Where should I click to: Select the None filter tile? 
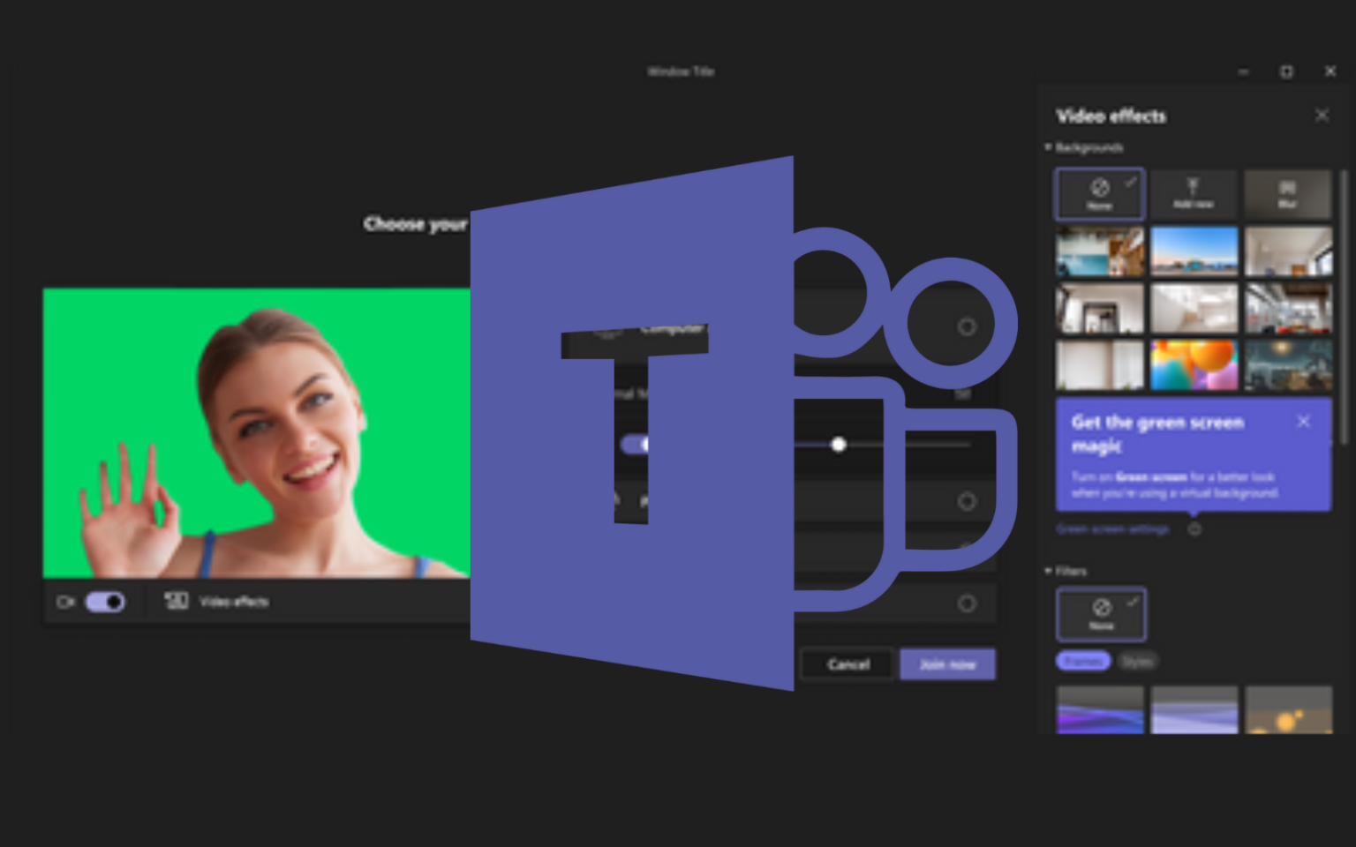click(1101, 614)
